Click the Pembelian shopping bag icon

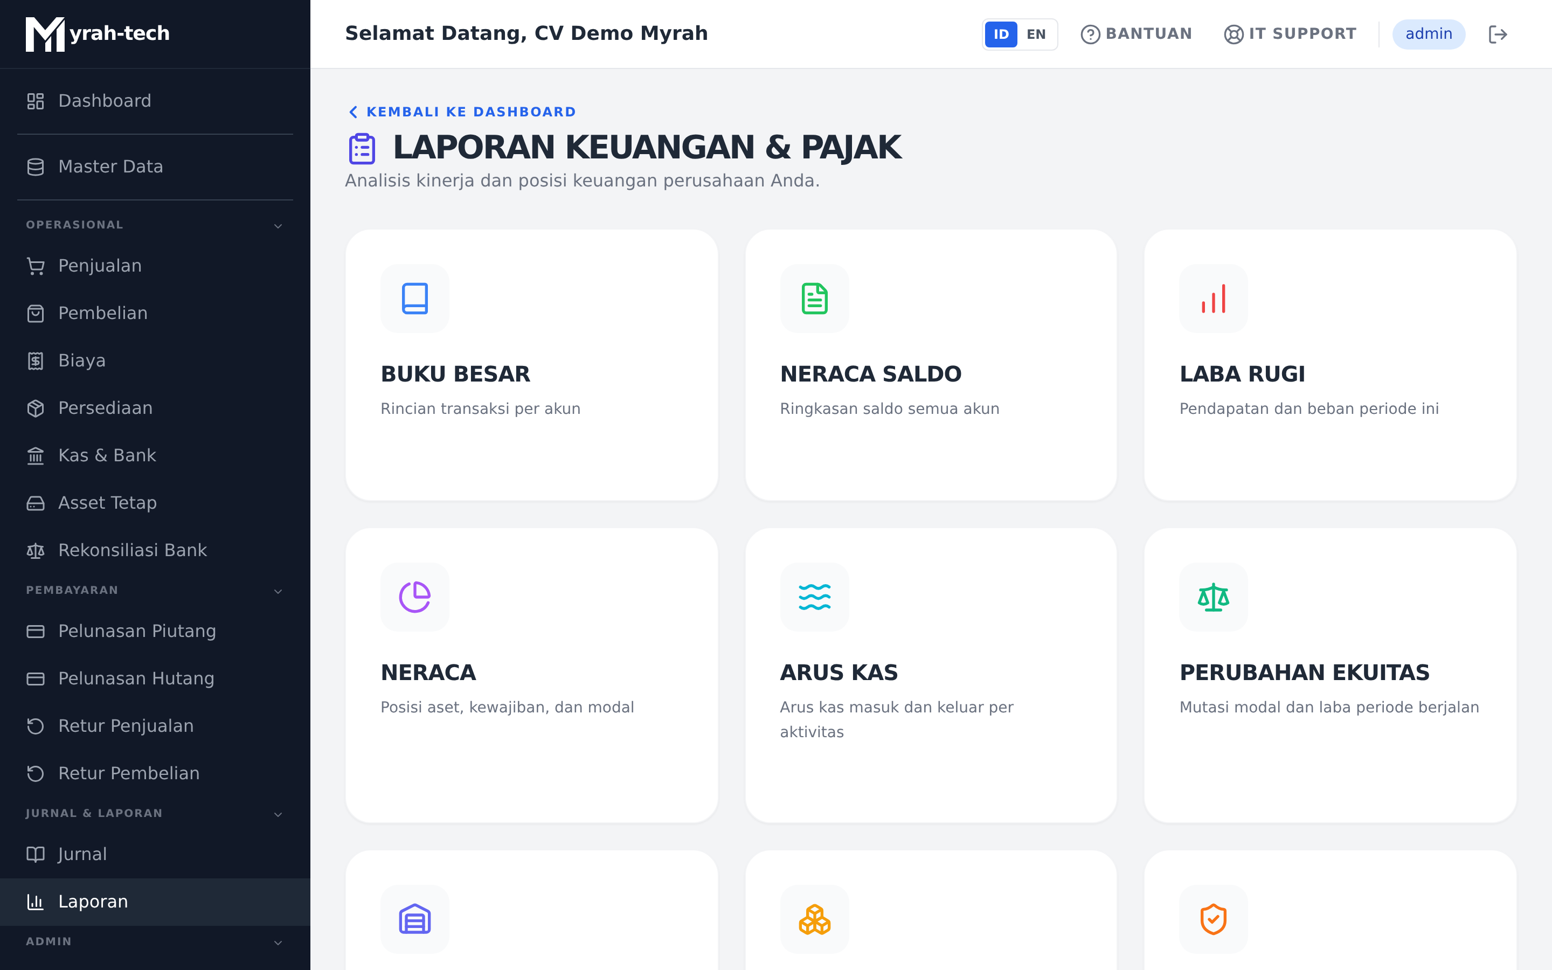tap(35, 313)
